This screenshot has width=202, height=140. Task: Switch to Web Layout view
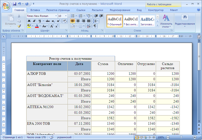pos(145,137)
